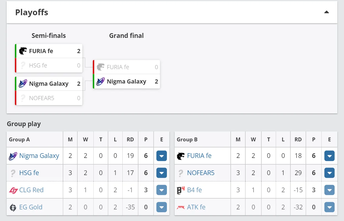Click B4 fe logo in Group B
The height and width of the screenshot is (221, 344).
pos(181,190)
